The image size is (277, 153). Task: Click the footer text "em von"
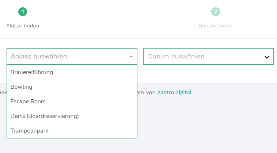[x=147, y=93]
